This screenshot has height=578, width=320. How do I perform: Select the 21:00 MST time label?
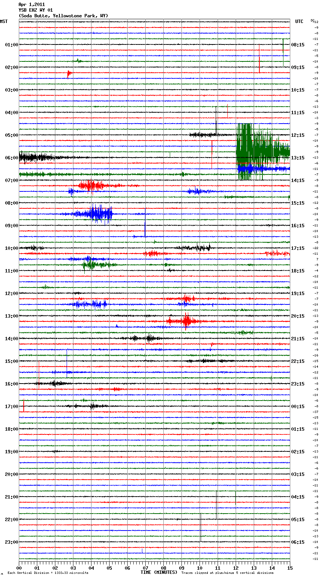point(12,497)
